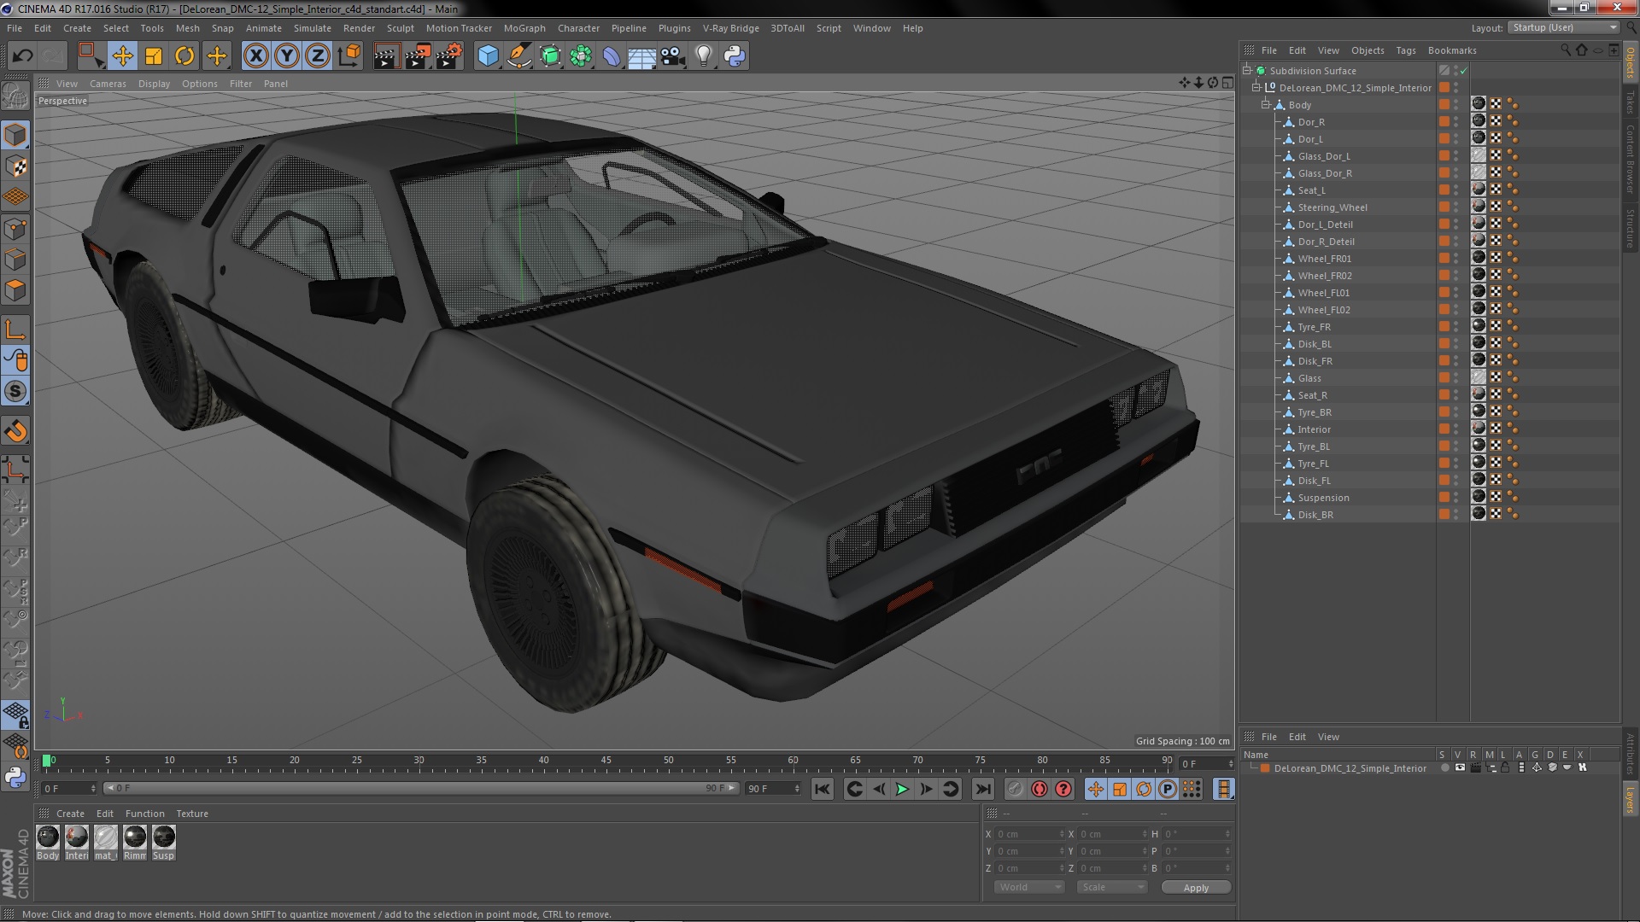The width and height of the screenshot is (1640, 922).
Task: Open Edit Render Settings icon
Action: (448, 56)
